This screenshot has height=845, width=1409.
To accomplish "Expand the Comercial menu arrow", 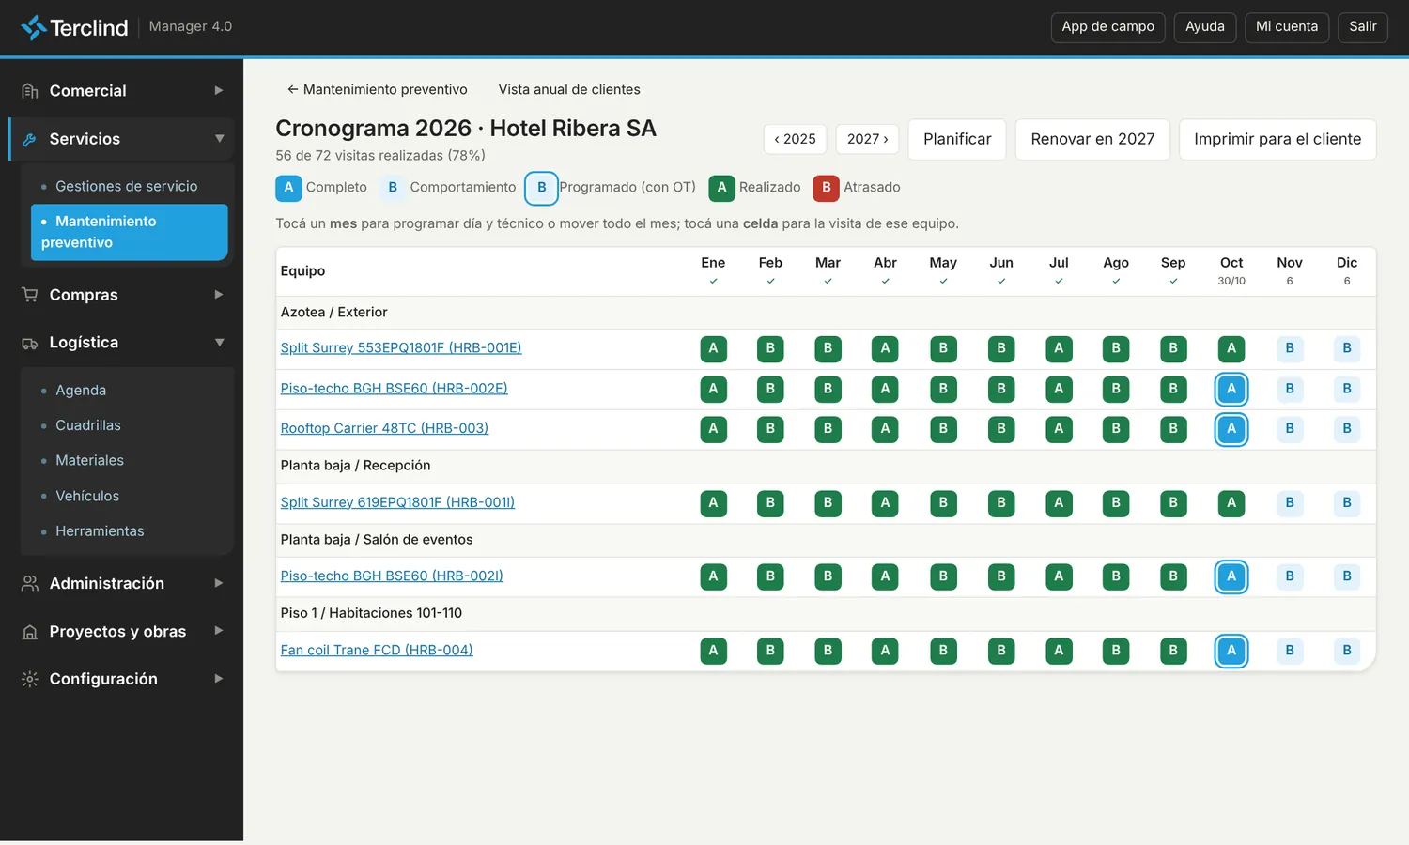I will point(219,91).
